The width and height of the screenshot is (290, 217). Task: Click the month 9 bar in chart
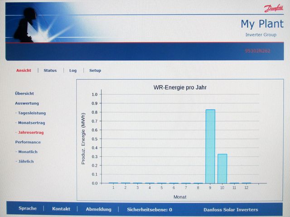click(x=210, y=146)
